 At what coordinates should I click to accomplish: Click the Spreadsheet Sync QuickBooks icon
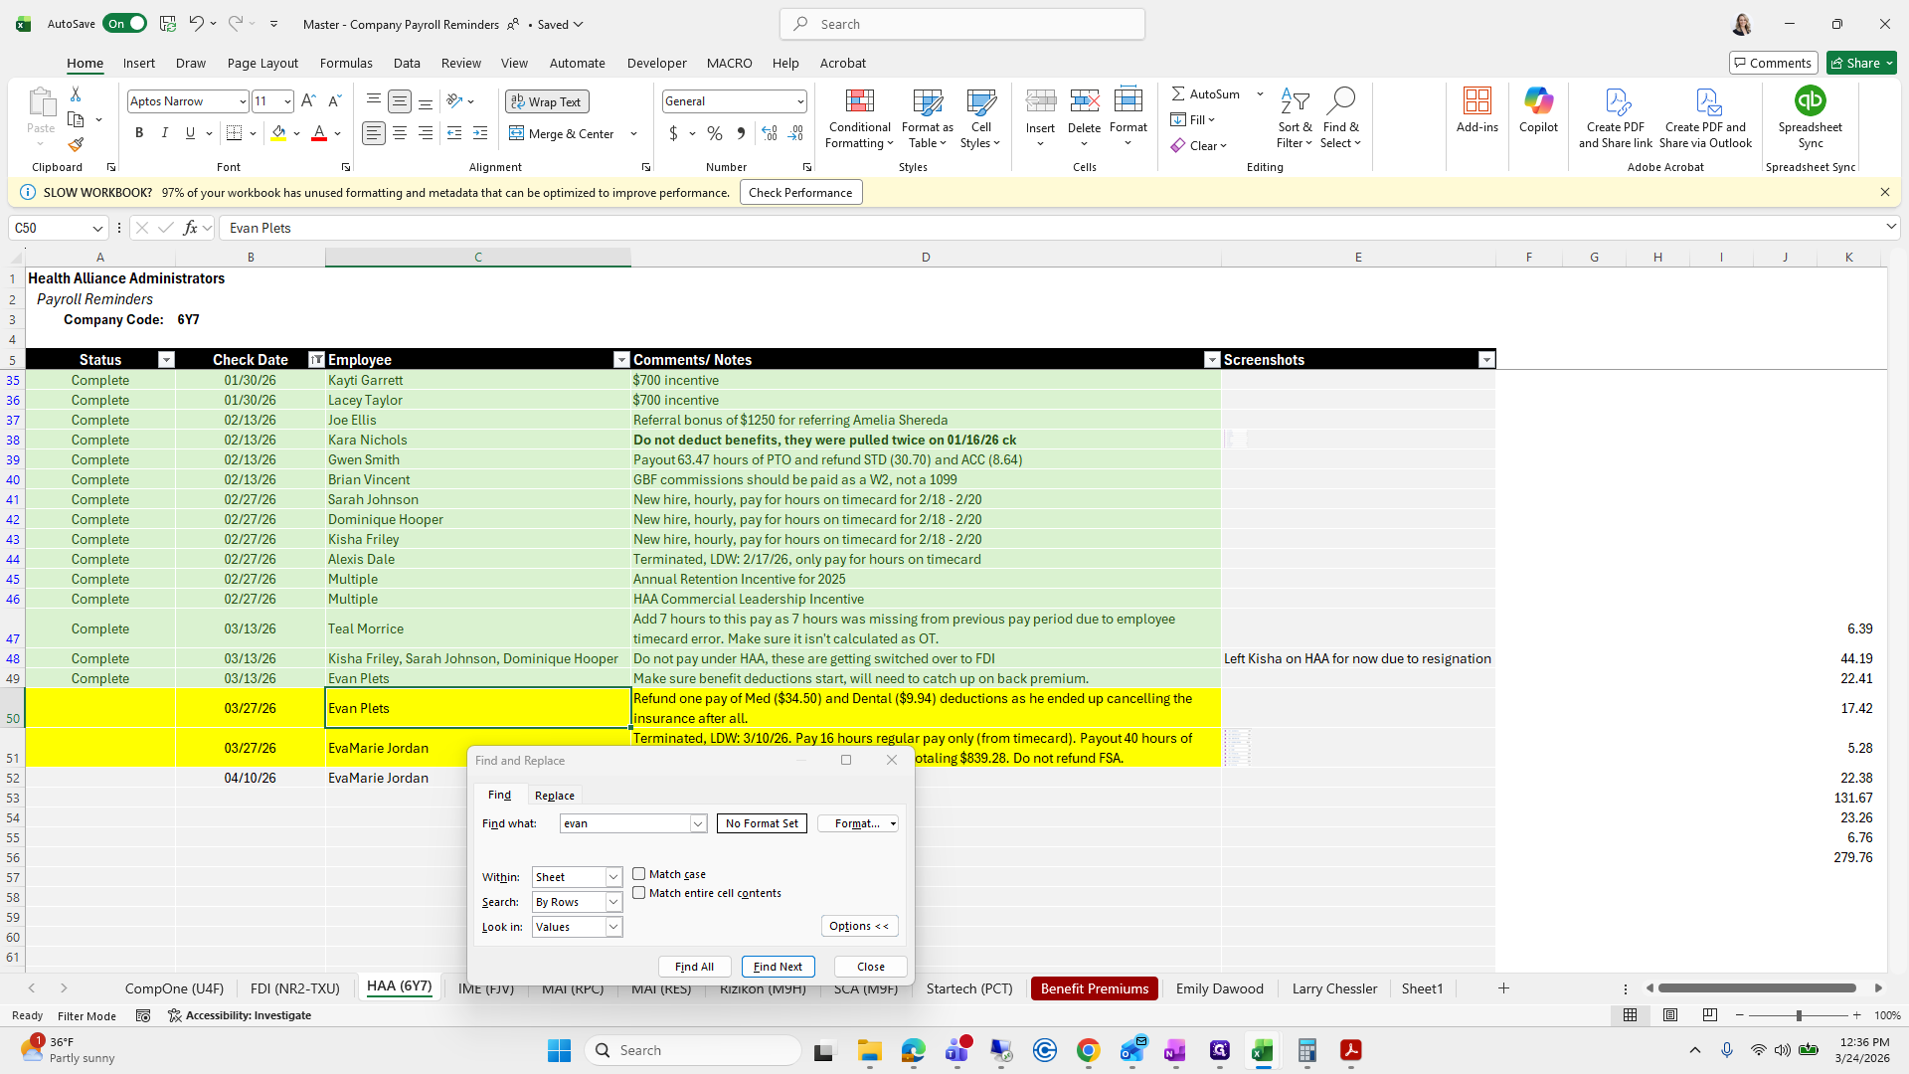[1810, 101]
